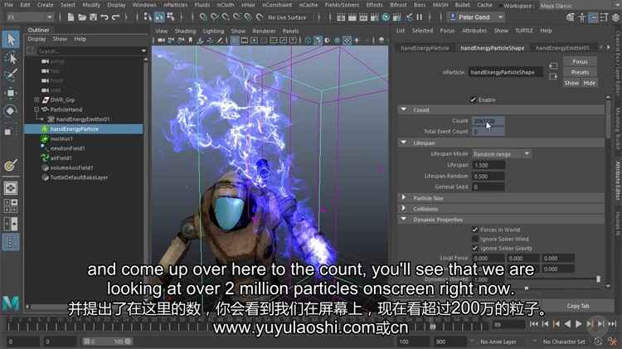Select newtonField1 in the Outliner

coord(67,148)
